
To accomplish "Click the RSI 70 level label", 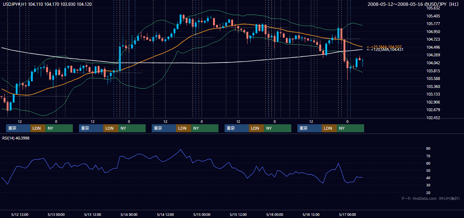I will 428,156.
